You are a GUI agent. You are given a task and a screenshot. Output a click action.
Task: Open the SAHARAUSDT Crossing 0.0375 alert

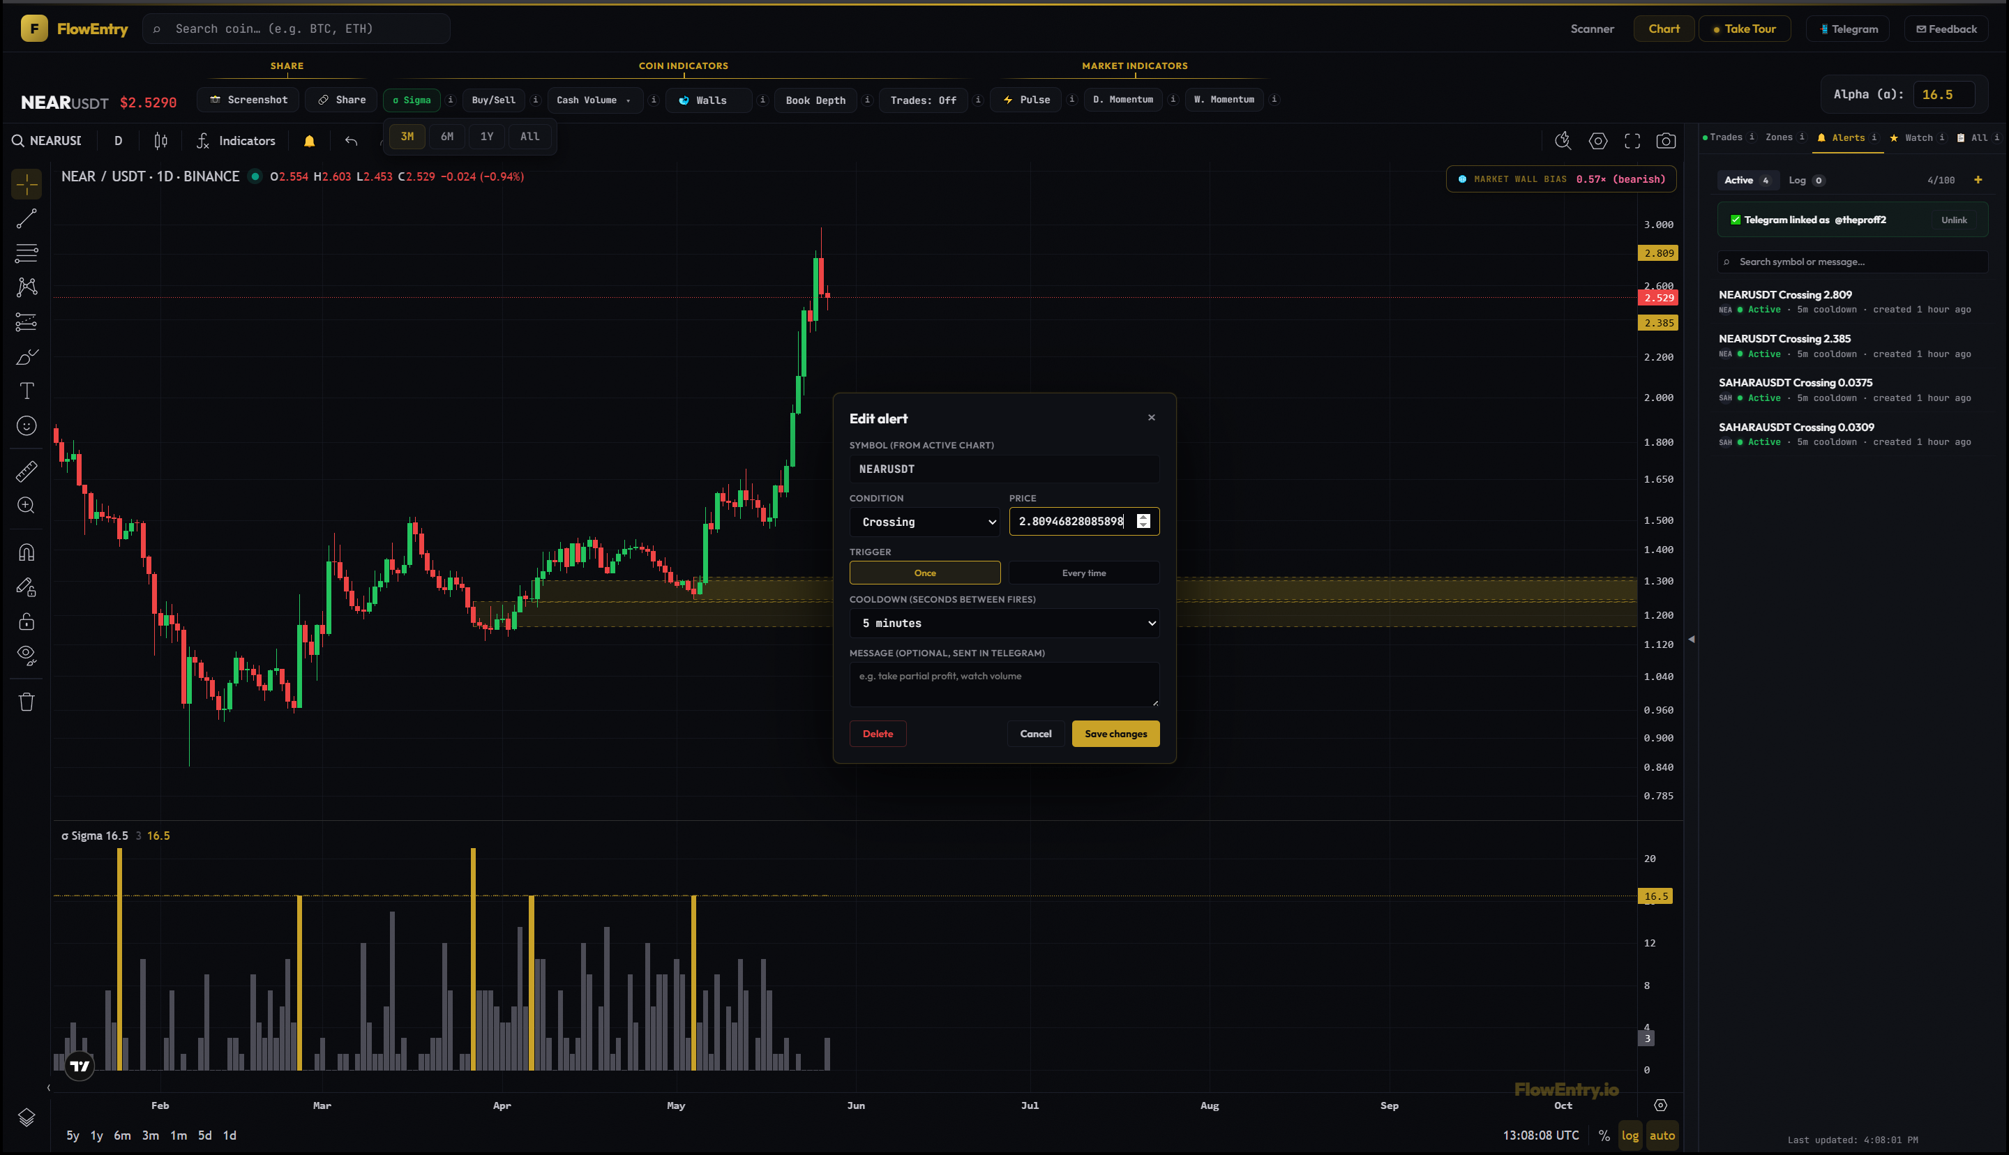tap(1852, 389)
